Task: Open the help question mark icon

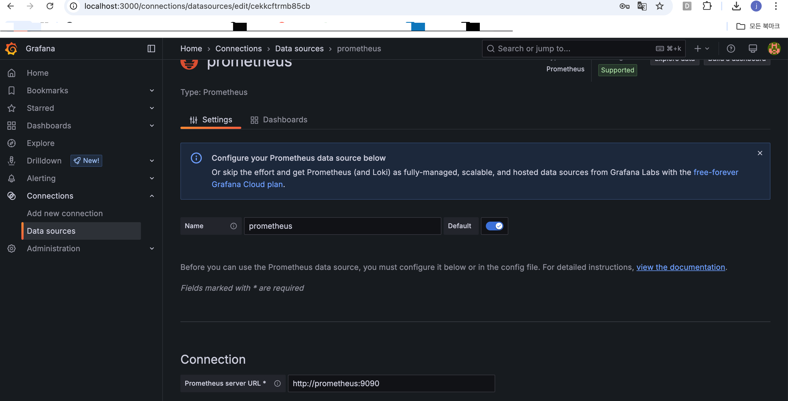Action: (x=730, y=48)
